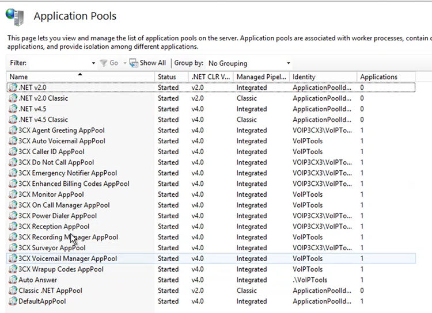Select the 3CX On Call Manager AppPool name
This screenshot has width=432, height=313.
point(64,205)
